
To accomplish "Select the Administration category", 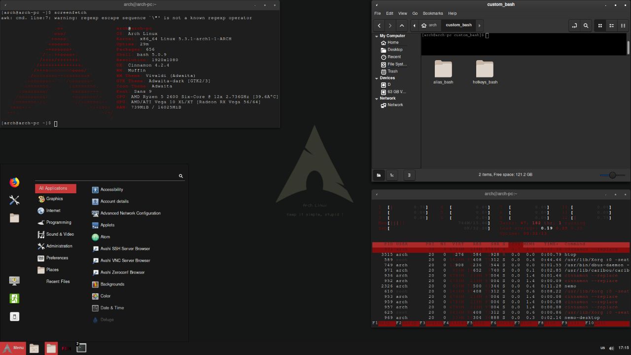I will click(x=55, y=246).
